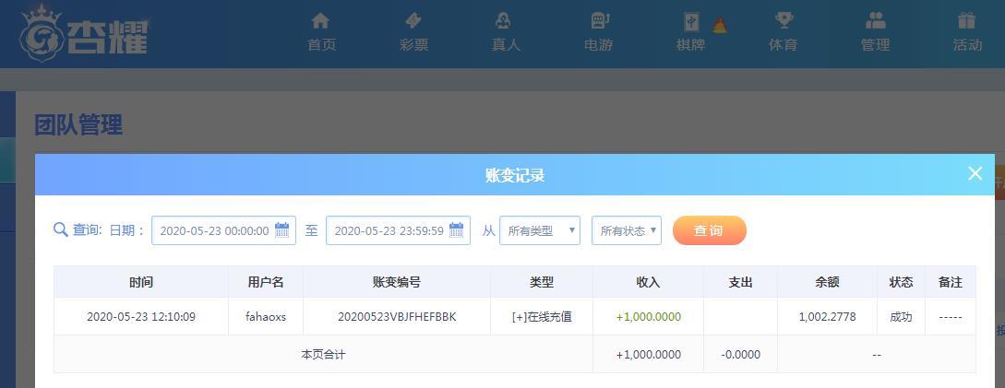Click the 账变编号 column header
This screenshot has height=388, width=1005.
[397, 282]
